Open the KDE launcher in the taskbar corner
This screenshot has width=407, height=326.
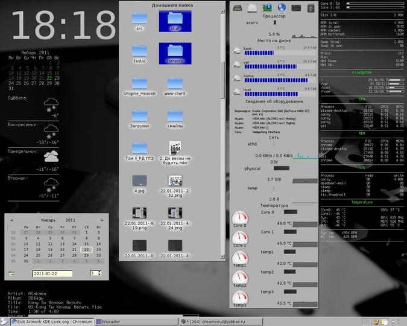pos(4,322)
